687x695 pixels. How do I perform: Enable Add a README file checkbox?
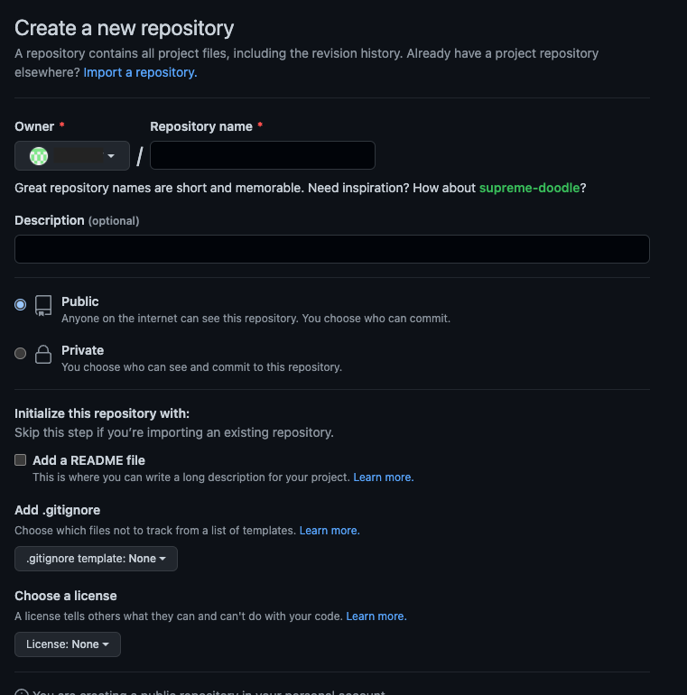(21, 460)
